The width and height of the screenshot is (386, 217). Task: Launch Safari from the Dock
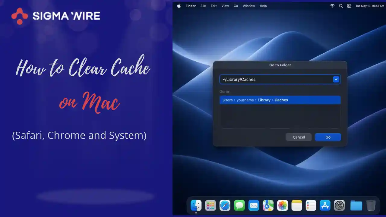[225, 206]
